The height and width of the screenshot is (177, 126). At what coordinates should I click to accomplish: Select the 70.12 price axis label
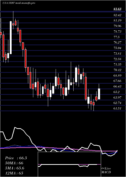point(117,70)
